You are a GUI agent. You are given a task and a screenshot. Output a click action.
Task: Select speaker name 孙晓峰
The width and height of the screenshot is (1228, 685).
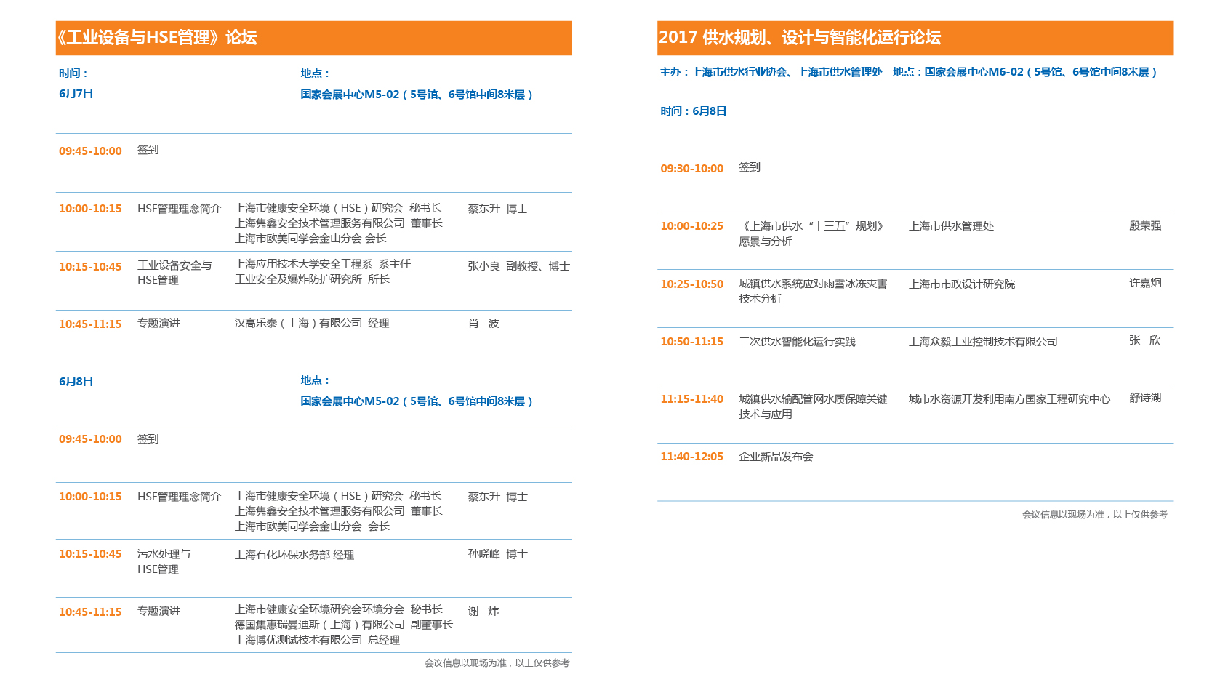483,554
